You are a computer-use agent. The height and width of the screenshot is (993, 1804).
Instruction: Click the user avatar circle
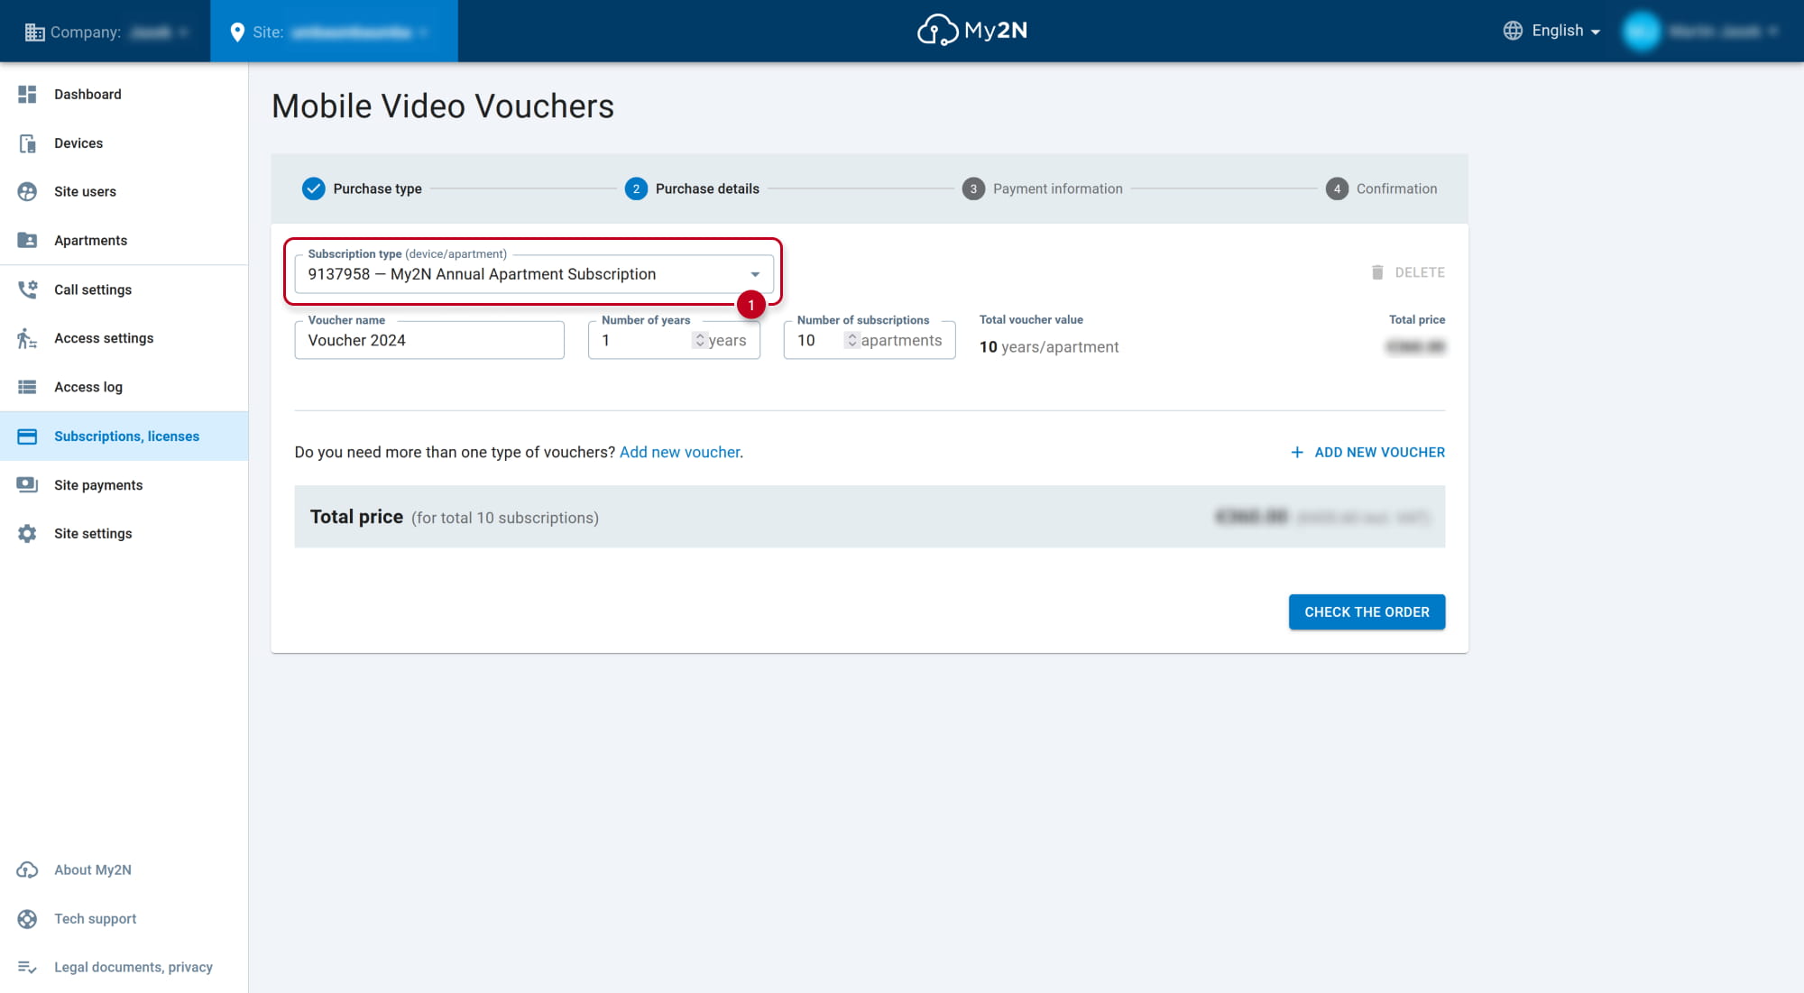tap(1641, 31)
